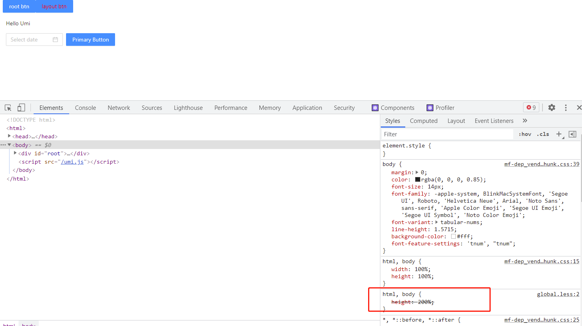Re-enable the crossed-out height 200% declaration
The height and width of the screenshot is (326, 582).
coord(387,302)
